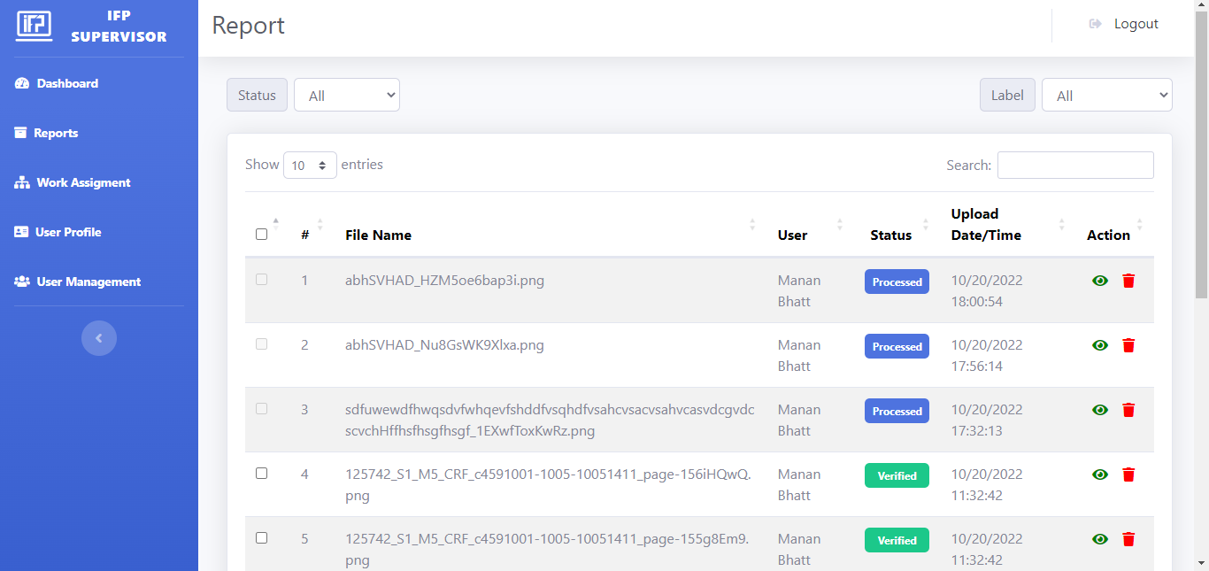View report for abhSVHAD_HZM5oe6bap3i.png via eye icon
Viewport: 1209px width, 571px height.
[1100, 281]
